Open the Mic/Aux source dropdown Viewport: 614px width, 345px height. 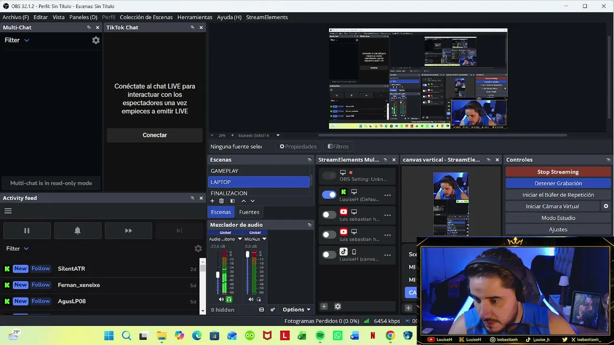pyautogui.click(x=264, y=239)
